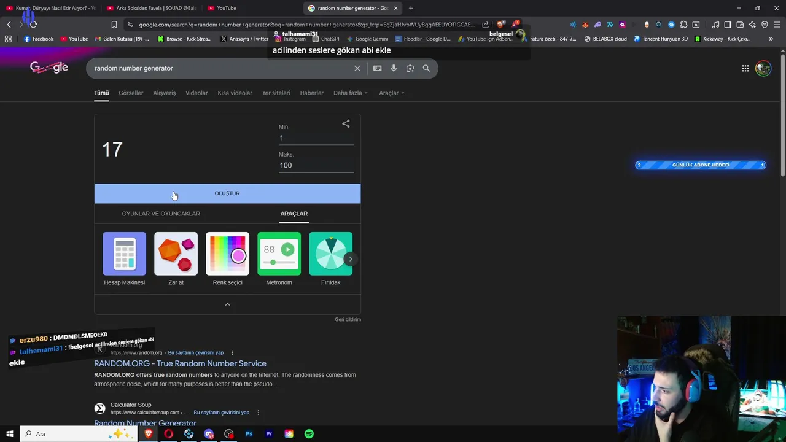786x442 pixels.
Task: Expand the Daha fazla dropdown
Action: pos(350,93)
